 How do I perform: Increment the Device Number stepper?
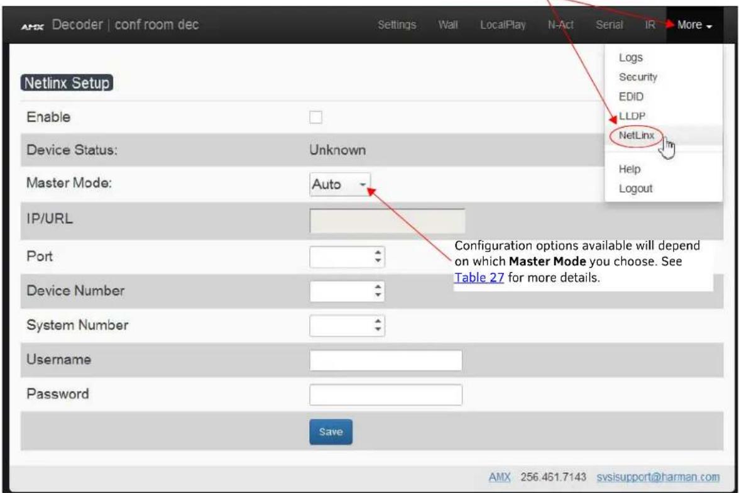coord(378,287)
